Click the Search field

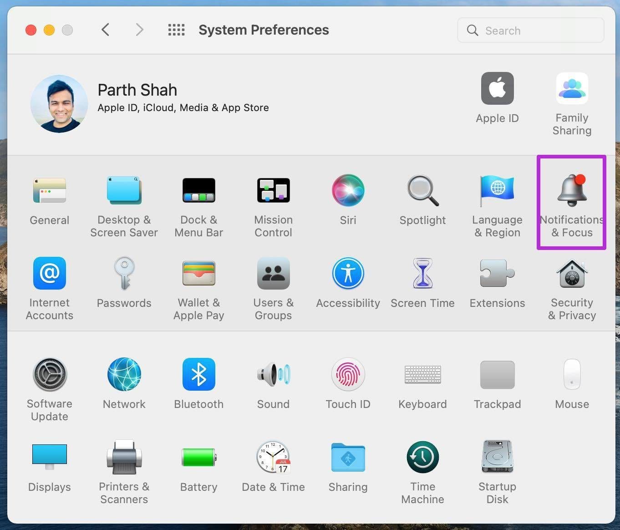coord(530,31)
